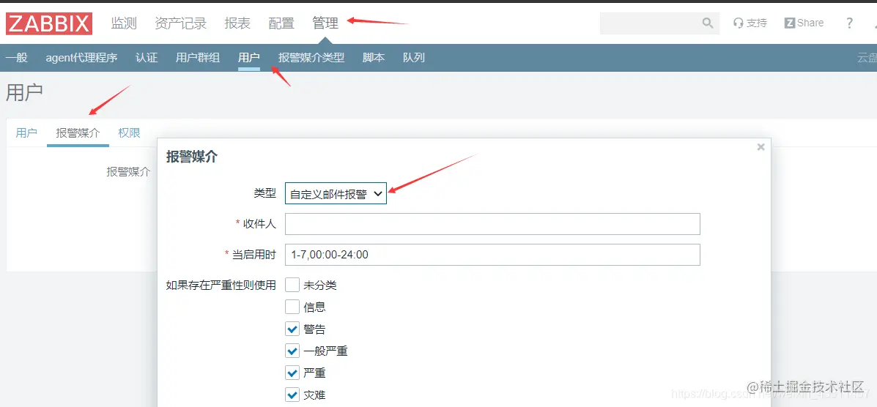Open the 监测 menu
Image resolution: width=877 pixels, height=407 pixels.
click(124, 23)
